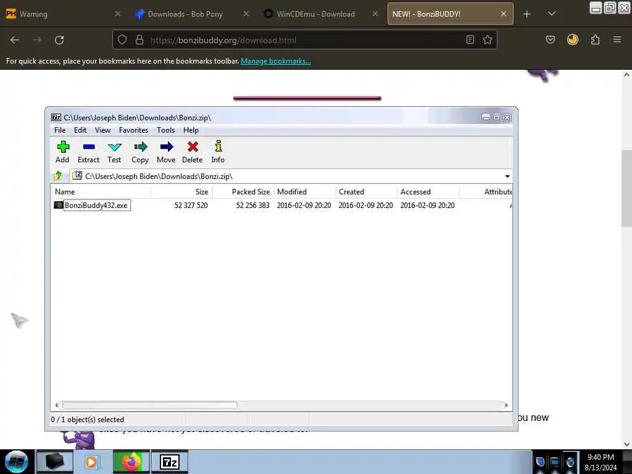Close the NEW! - BonziBUDDY! tab
This screenshot has height=474, width=632.
tap(504, 14)
